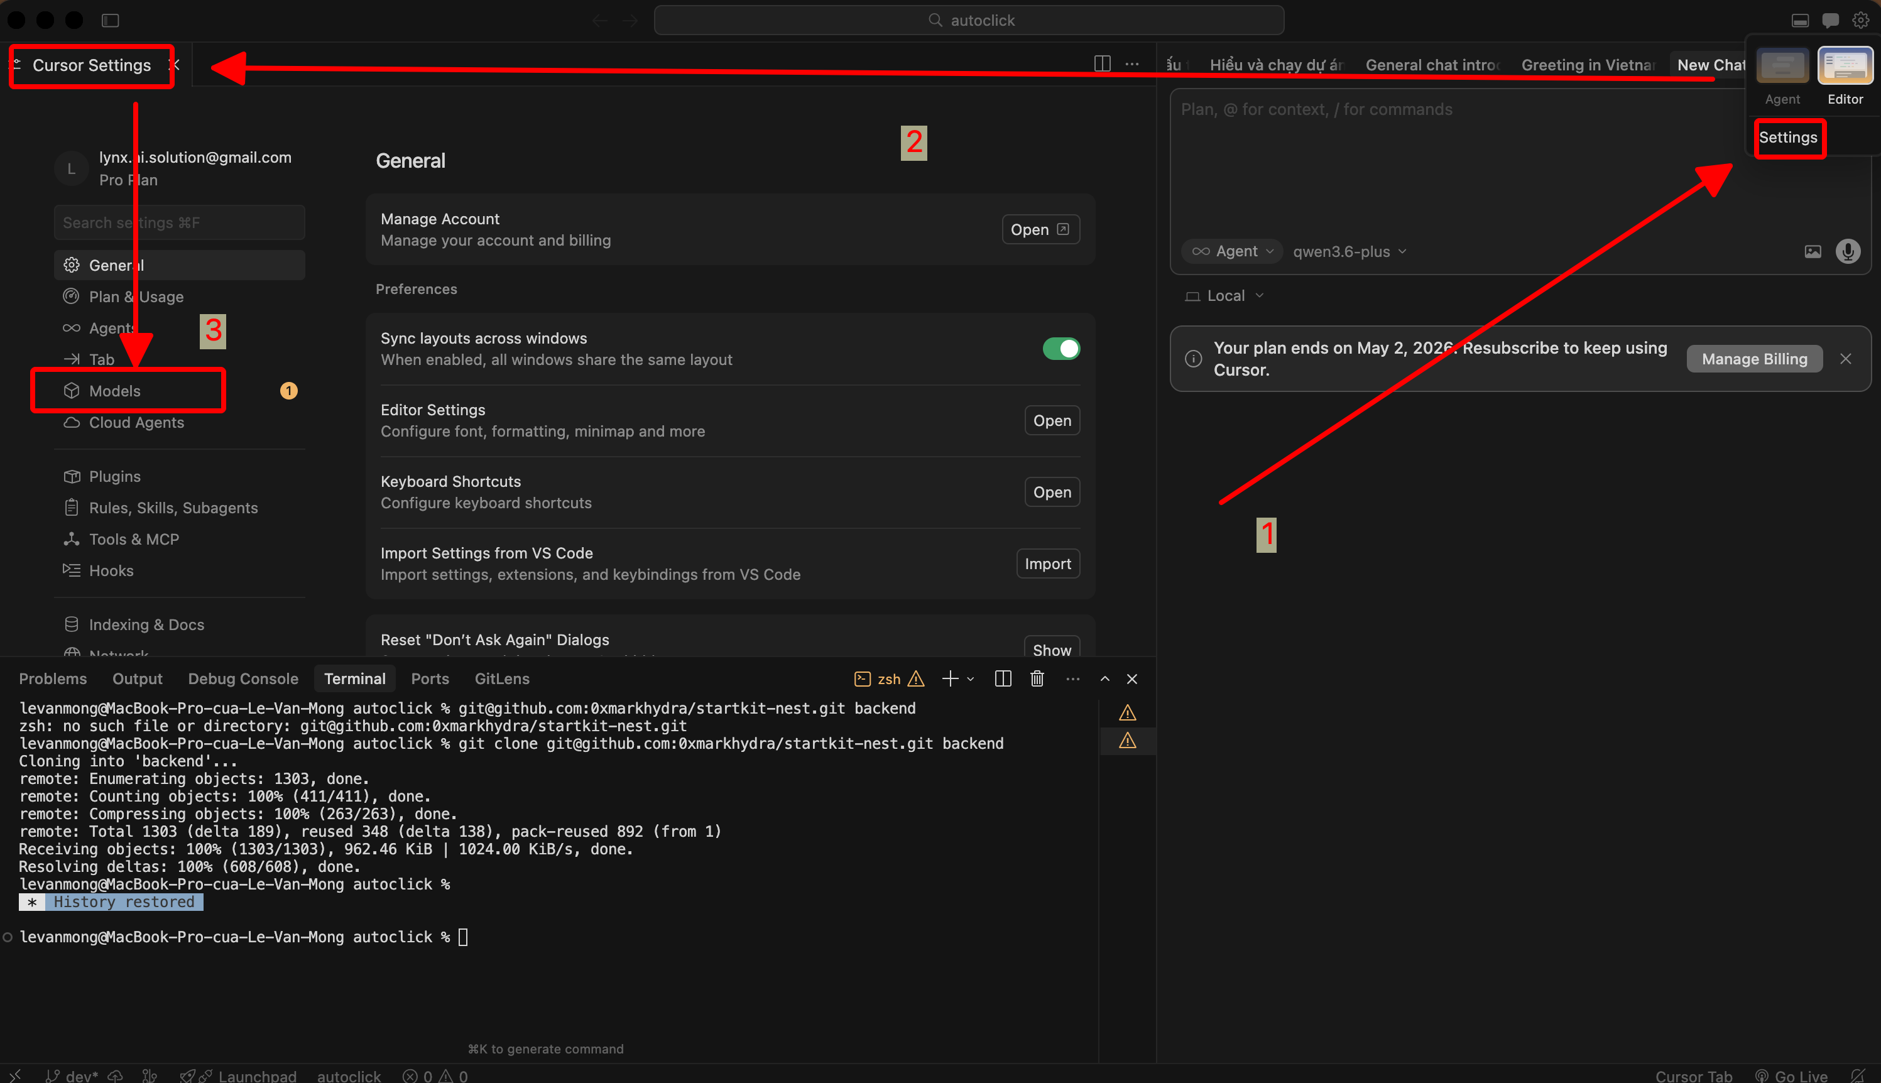Open Keyboard Shortcuts settings

[x=1052, y=492]
